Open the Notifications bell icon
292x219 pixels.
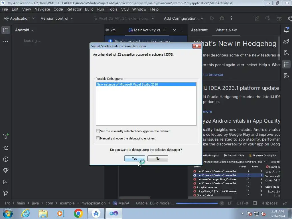tap(286, 30)
